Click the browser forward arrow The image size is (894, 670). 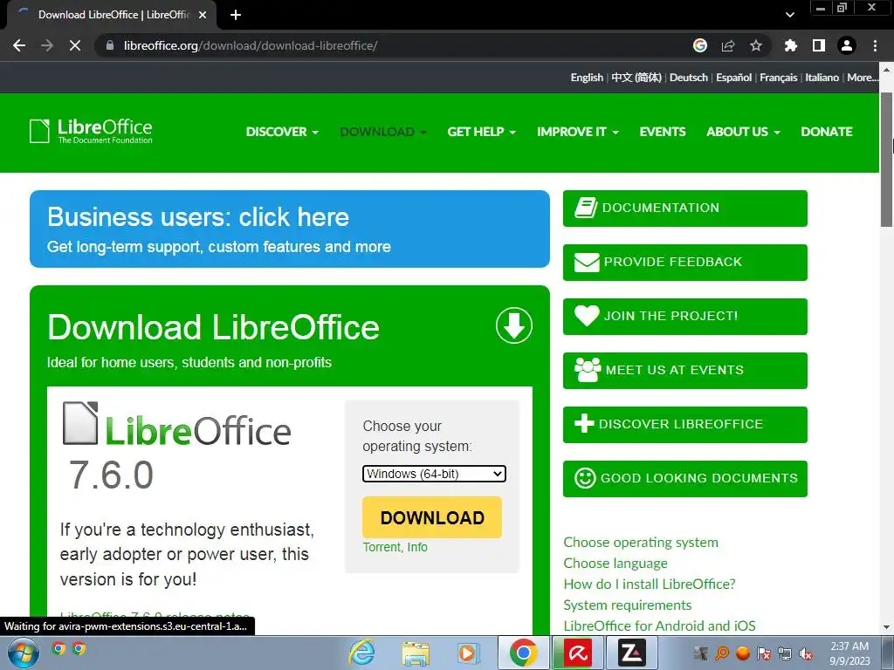(x=47, y=45)
